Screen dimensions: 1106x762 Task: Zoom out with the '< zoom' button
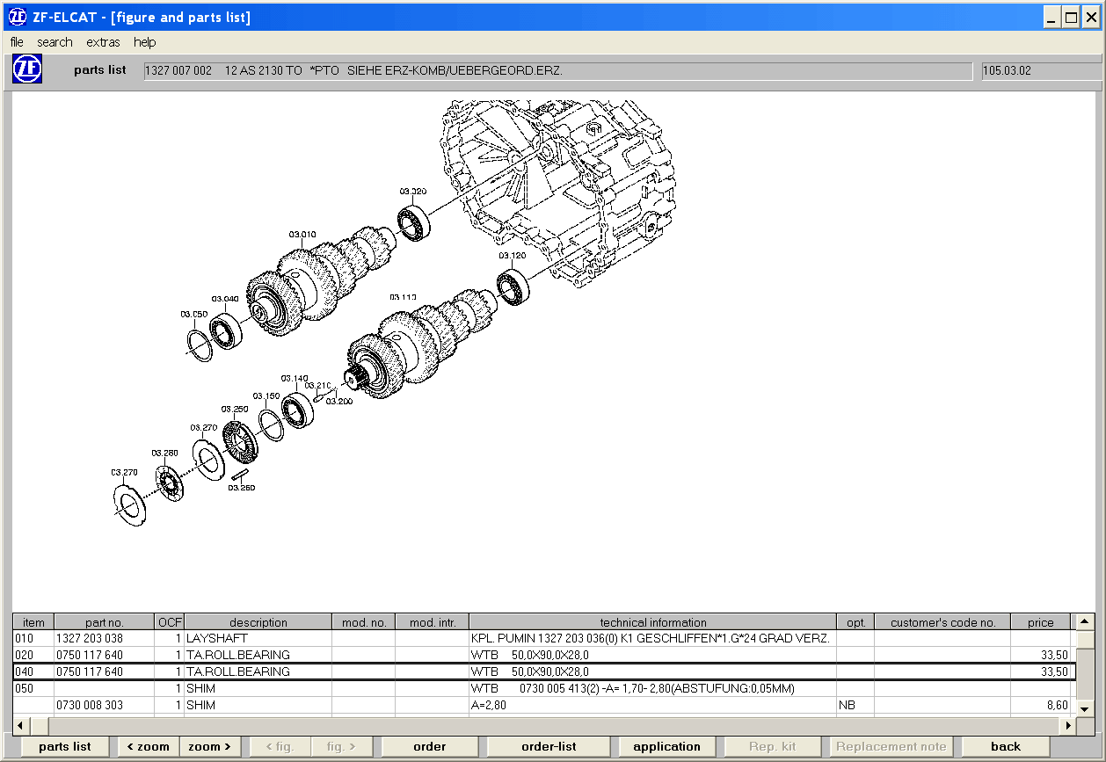148,747
